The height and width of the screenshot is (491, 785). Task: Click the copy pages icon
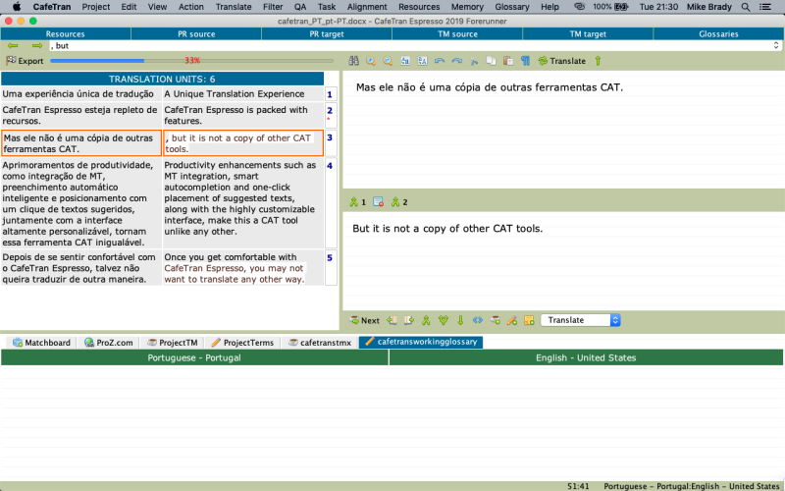(492, 61)
